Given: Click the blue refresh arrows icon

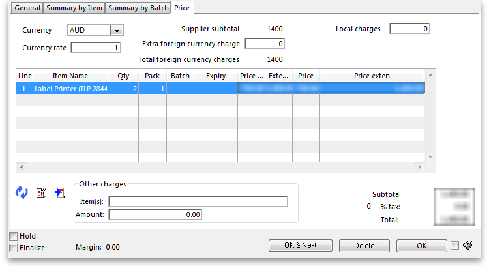Looking at the screenshot, I should pos(22,192).
